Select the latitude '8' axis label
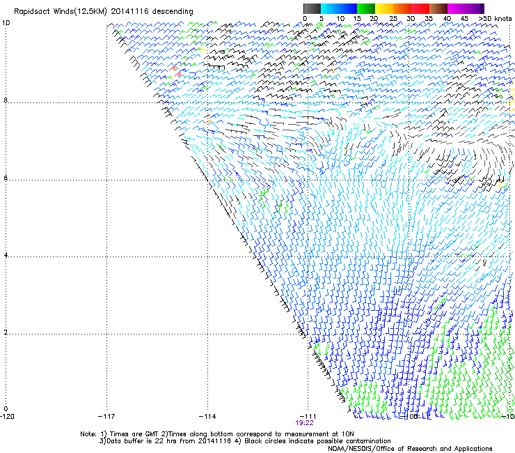This screenshot has height=453, width=515. 6,100
